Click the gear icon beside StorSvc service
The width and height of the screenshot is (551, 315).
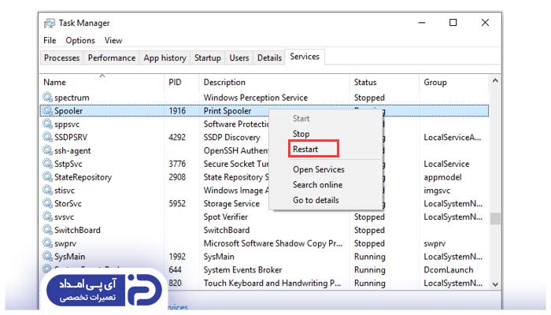[x=47, y=203]
